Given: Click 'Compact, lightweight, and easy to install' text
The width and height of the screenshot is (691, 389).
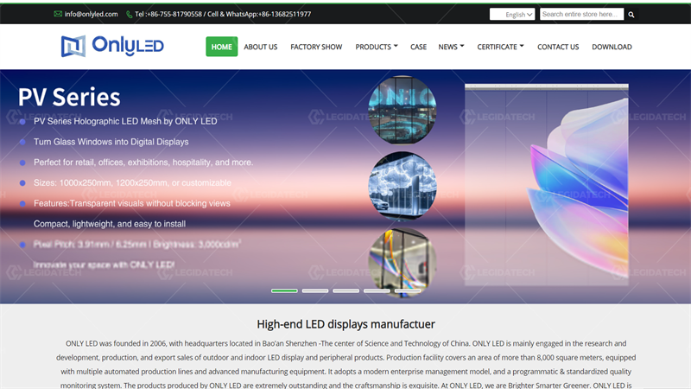Looking at the screenshot, I should [x=110, y=224].
